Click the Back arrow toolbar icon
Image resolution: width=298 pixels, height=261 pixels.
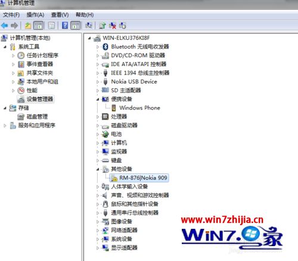point(4,26)
